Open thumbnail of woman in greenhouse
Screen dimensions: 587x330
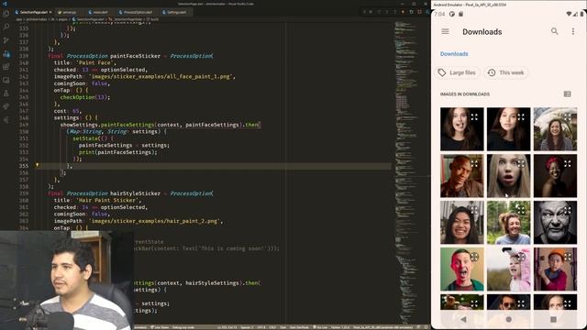coord(555,129)
